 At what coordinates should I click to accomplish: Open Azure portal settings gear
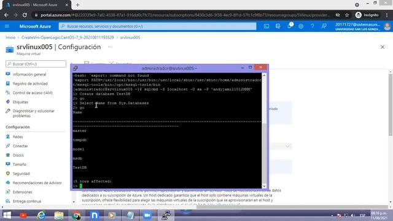click(x=301, y=26)
